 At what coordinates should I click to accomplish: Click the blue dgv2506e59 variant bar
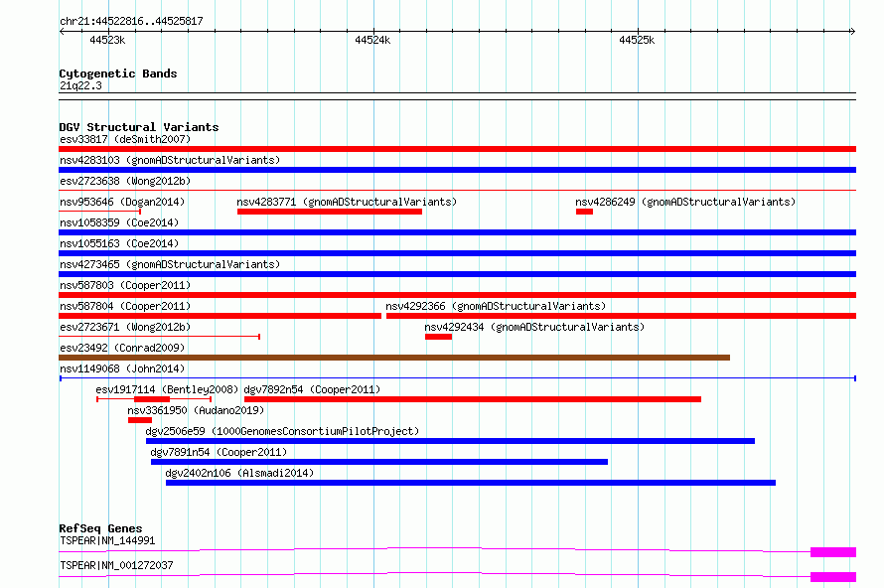coord(451,441)
